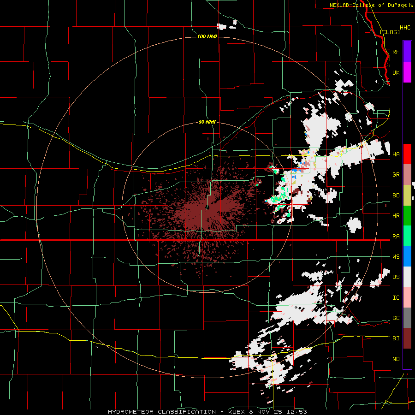Click the BI legend label

point(396,338)
